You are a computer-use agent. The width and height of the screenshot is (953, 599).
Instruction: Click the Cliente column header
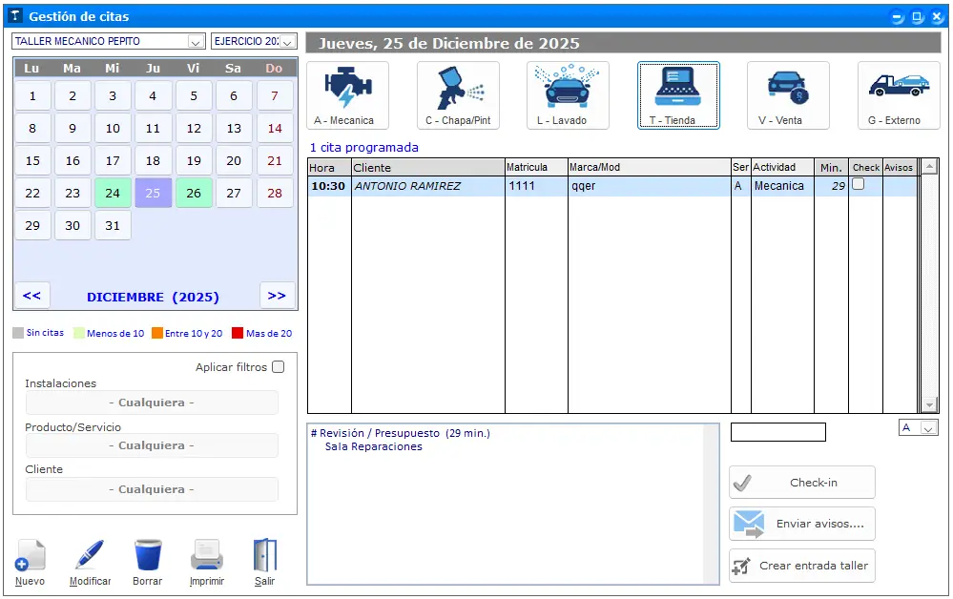tap(427, 168)
